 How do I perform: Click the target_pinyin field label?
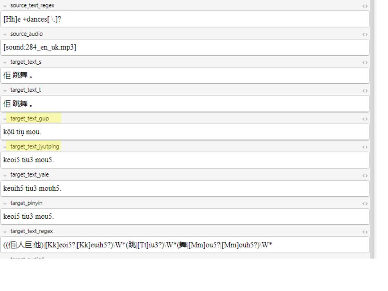tap(26, 203)
